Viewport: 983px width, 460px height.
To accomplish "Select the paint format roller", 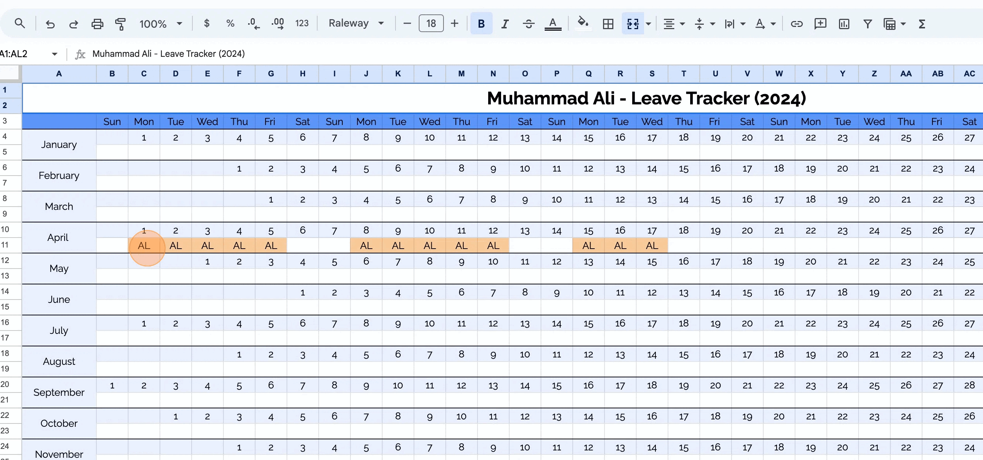I will click(x=121, y=24).
